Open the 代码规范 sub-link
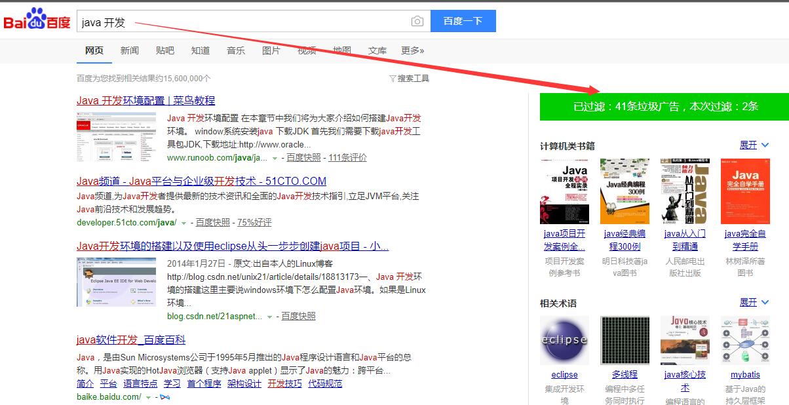Screen dimensions: 789x405 point(325,384)
